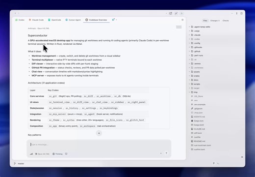Click the sc_git crate label
This screenshot has height=177, width=255.
click(x=53, y=96)
